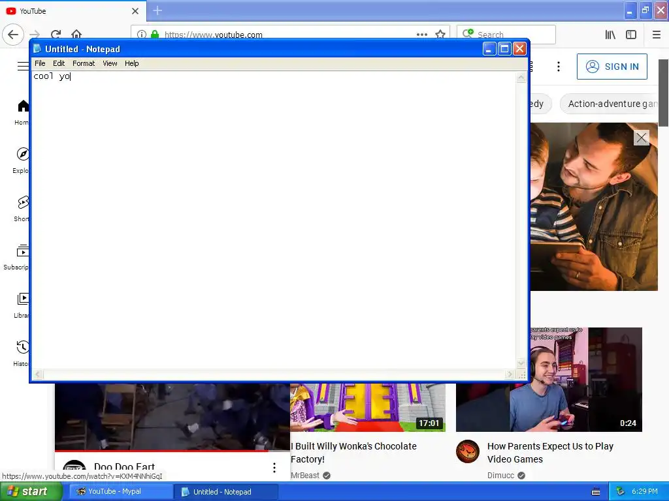669x501 pixels.
Task: Switch to Untitled - Notepad taskbar button
Action: [x=226, y=492]
